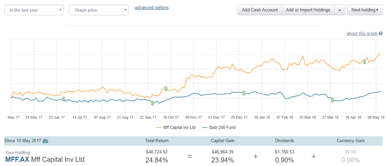Click the 23.94% capital gain percentage

point(222,160)
